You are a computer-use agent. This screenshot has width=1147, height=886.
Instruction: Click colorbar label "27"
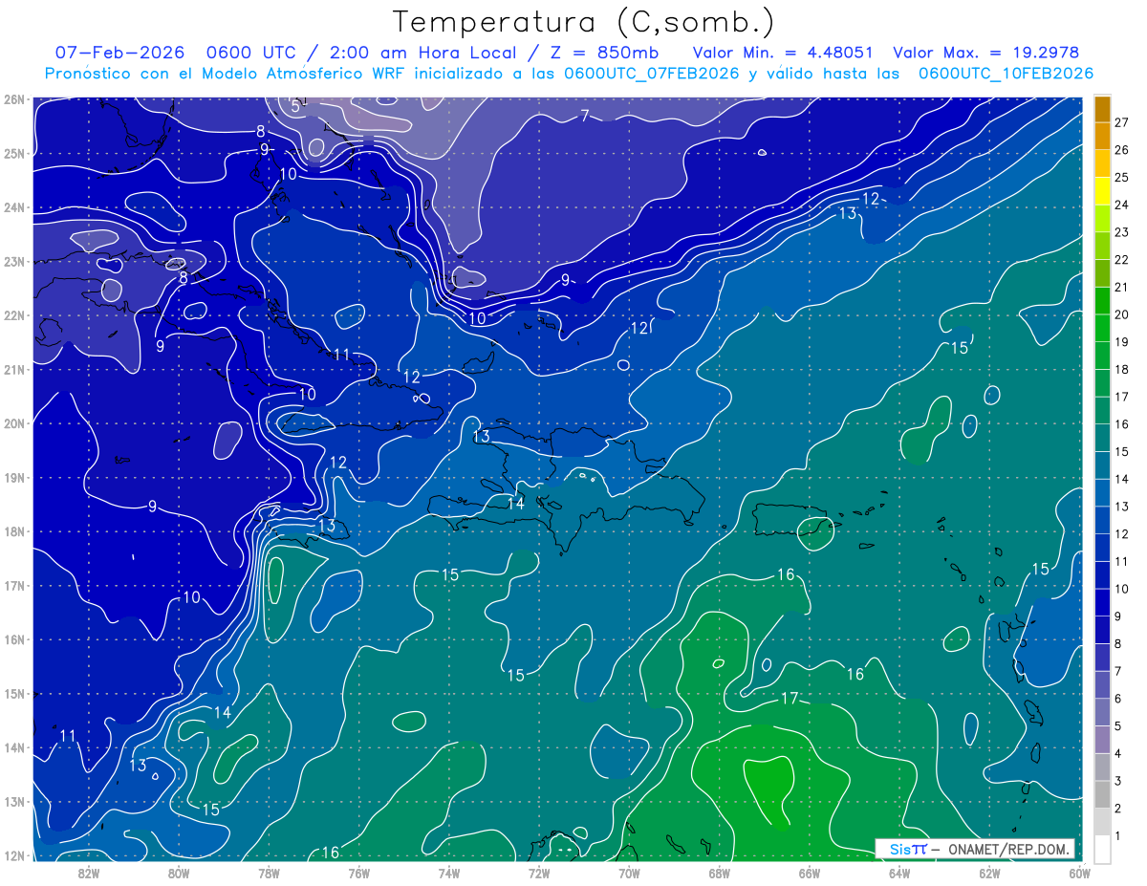pyautogui.click(x=1122, y=122)
